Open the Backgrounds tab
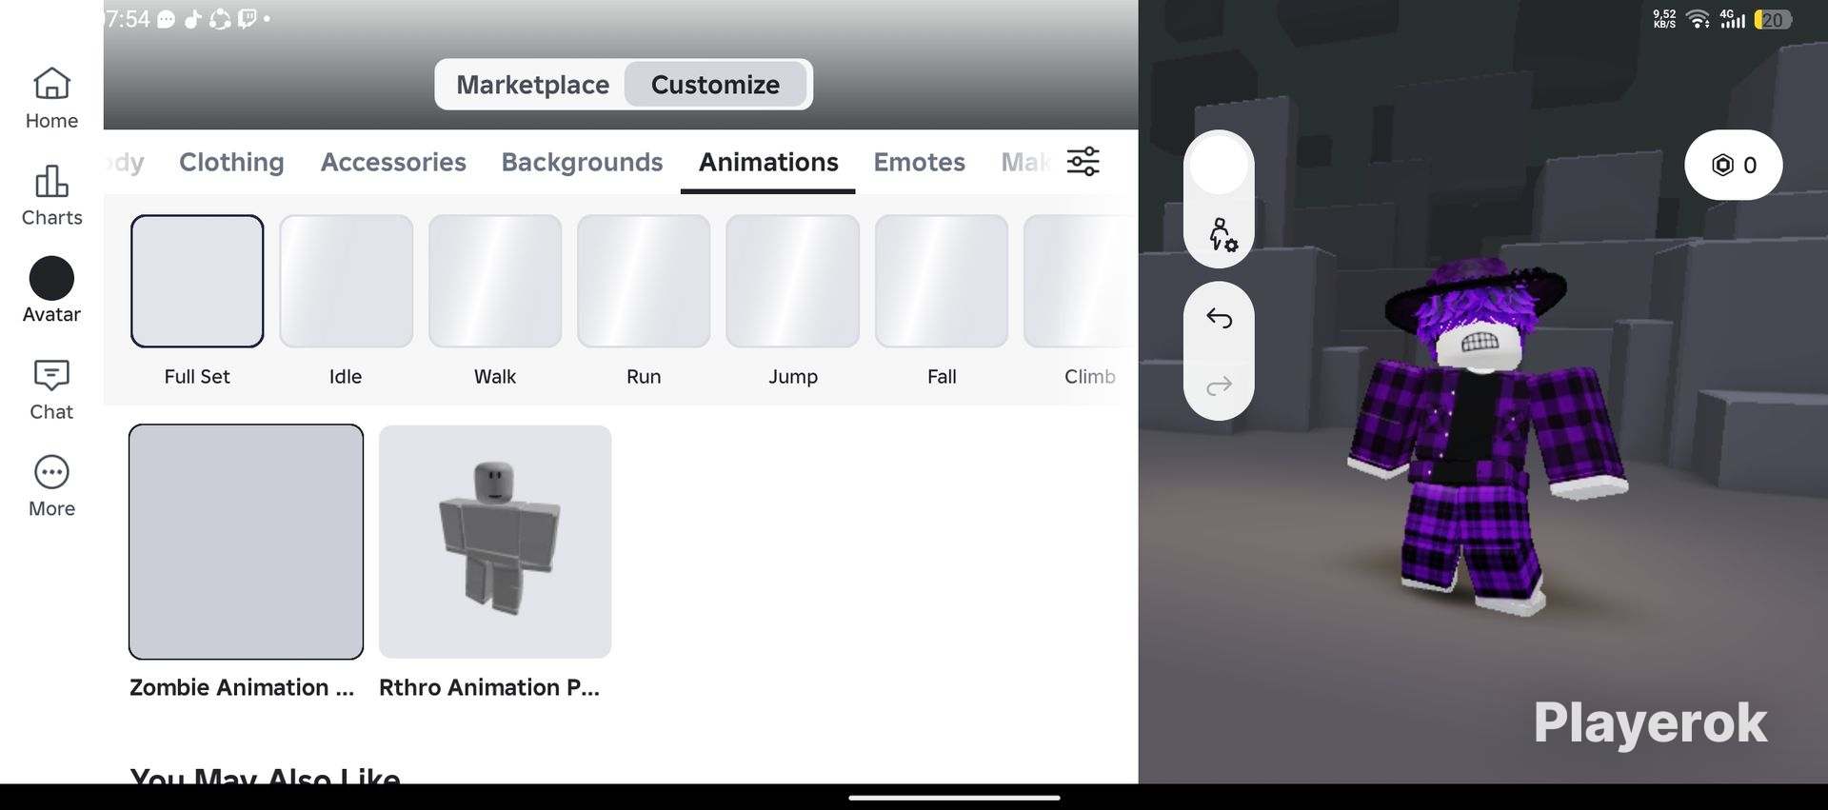This screenshot has height=810, width=1828. pyautogui.click(x=582, y=162)
